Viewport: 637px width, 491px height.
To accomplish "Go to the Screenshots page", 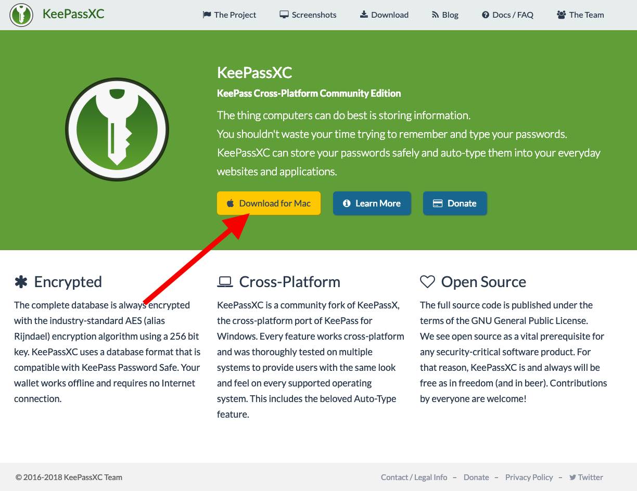I will coord(314,15).
